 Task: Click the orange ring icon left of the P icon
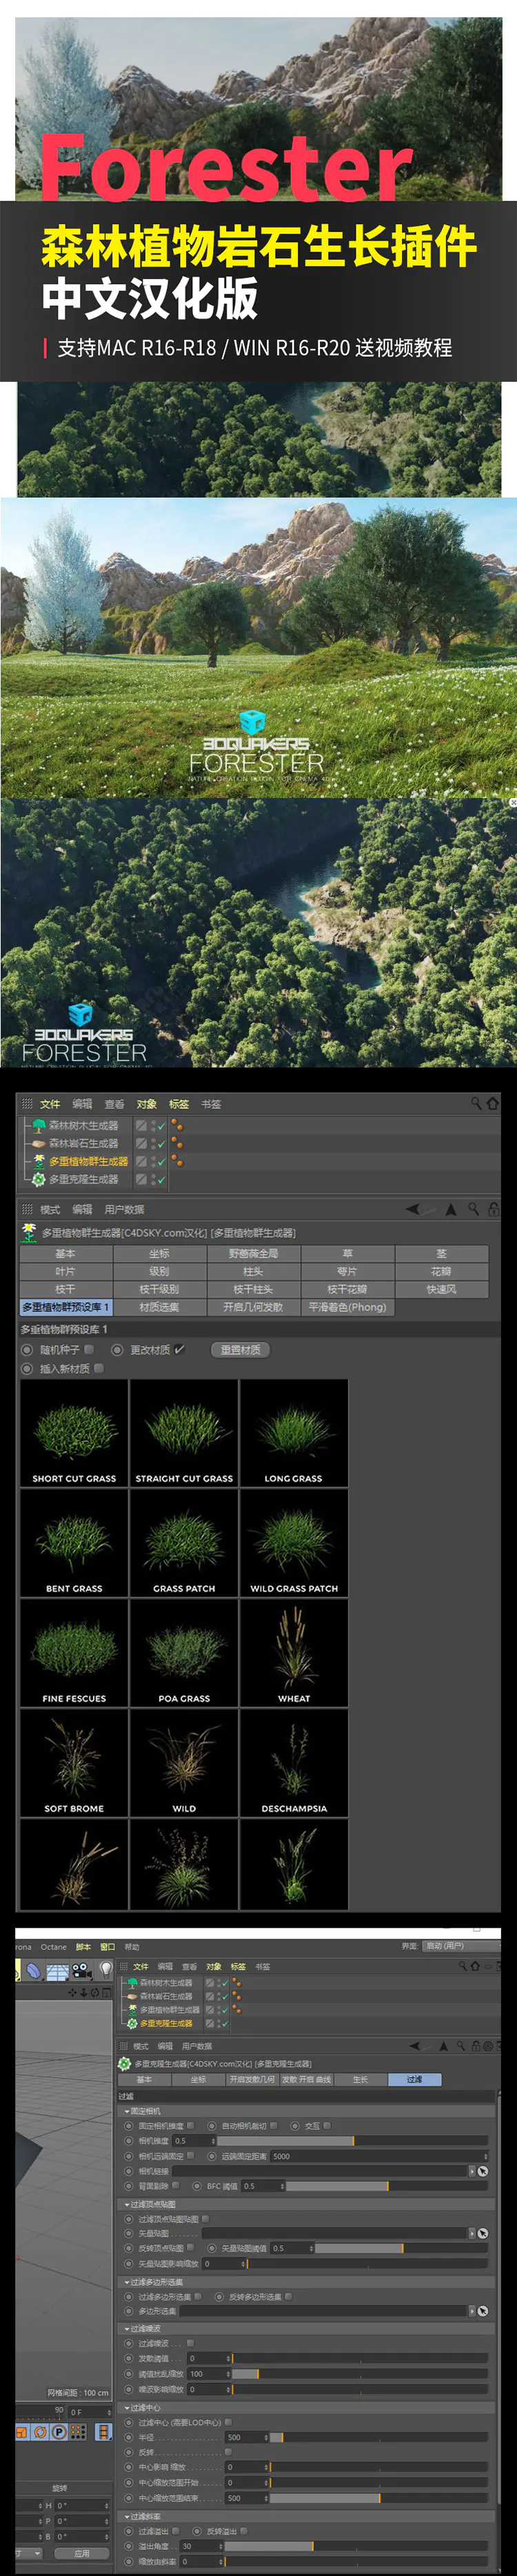tap(40, 2432)
